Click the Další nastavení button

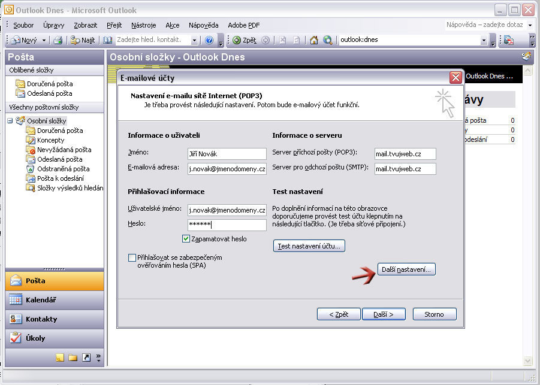[x=406, y=270]
